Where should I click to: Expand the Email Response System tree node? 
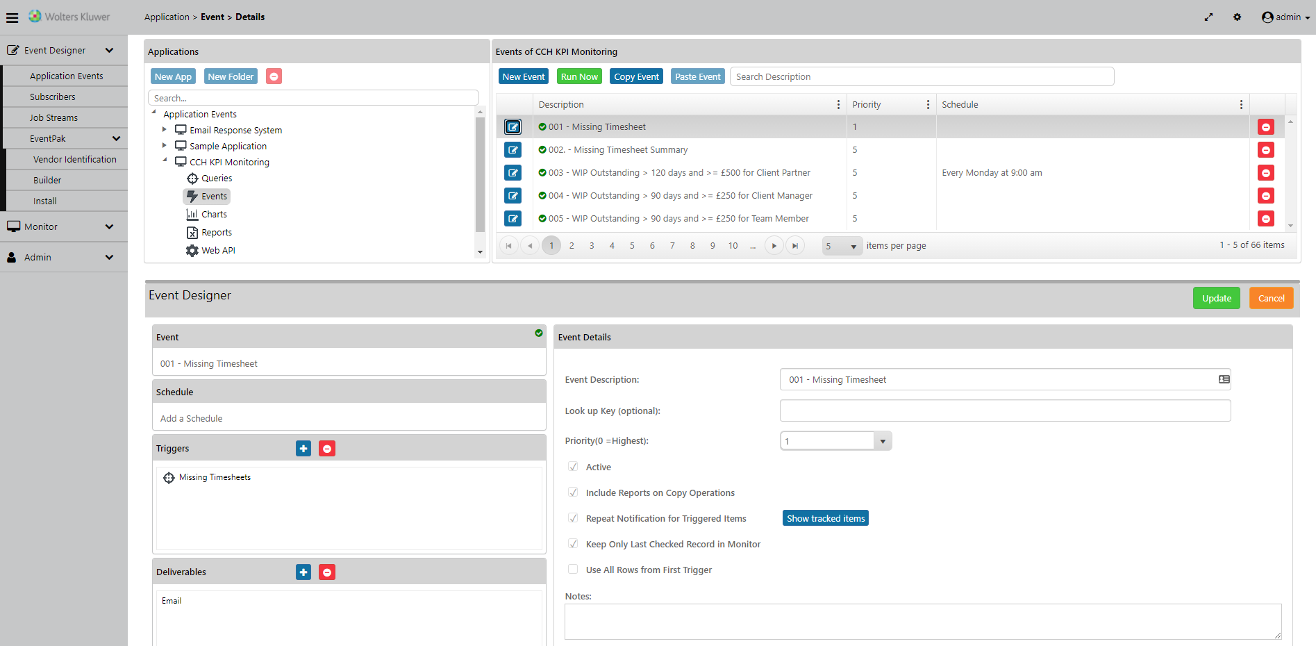pos(165,129)
